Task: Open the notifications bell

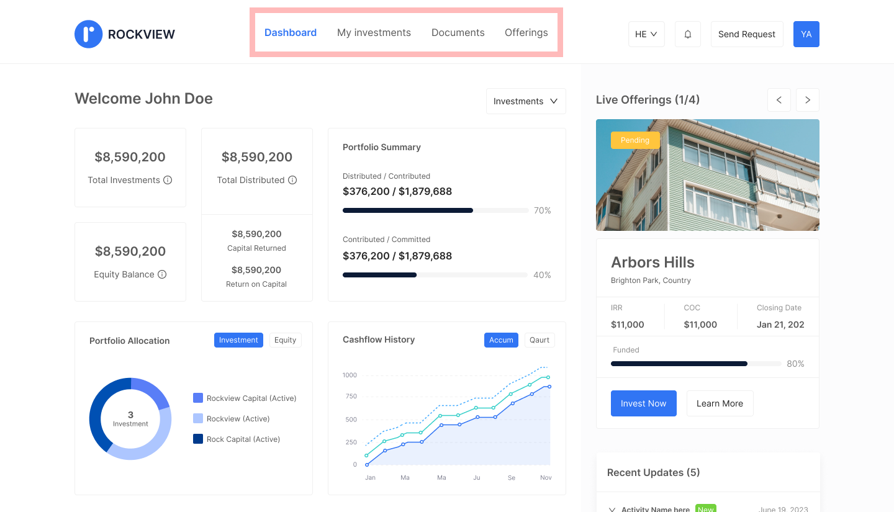Action: (688, 34)
